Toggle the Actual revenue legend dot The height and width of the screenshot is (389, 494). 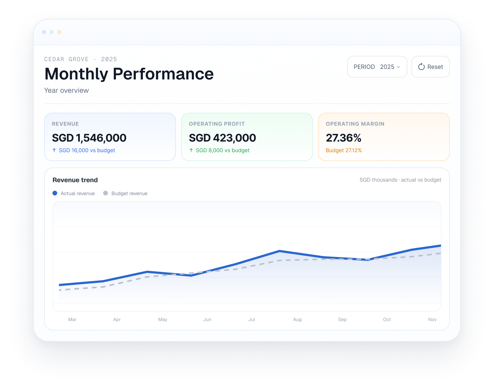click(55, 193)
